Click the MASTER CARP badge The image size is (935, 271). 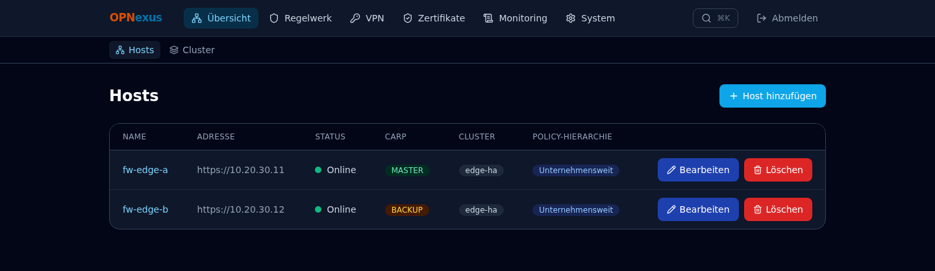pyautogui.click(x=407, y=171)
